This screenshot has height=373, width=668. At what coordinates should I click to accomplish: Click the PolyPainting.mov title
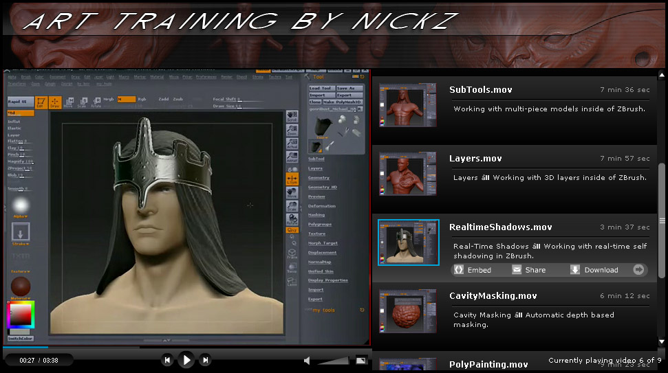488,365
